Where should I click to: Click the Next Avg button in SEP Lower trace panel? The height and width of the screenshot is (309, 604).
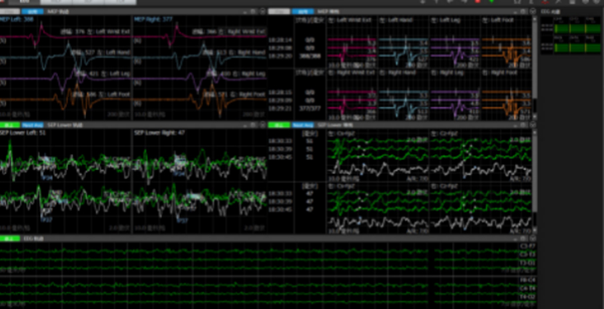[x=30, y=125]
